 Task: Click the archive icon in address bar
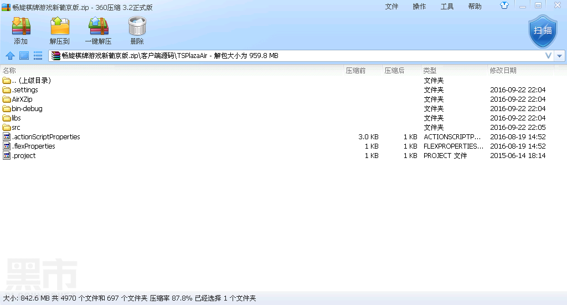(55, 56)
